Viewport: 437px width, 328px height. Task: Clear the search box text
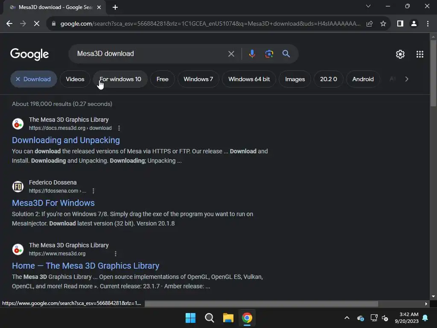tap(231, 54)
